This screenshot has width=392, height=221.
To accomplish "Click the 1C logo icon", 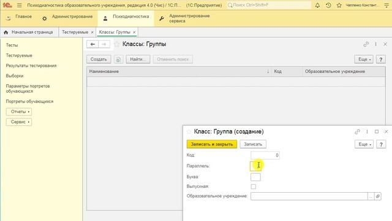I will (7, 5).
